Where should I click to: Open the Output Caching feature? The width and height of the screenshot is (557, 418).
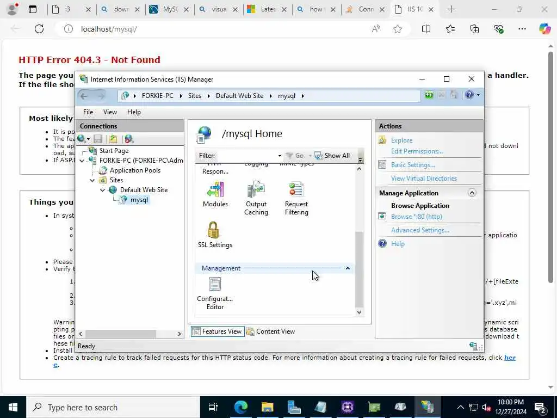point(256,198)
